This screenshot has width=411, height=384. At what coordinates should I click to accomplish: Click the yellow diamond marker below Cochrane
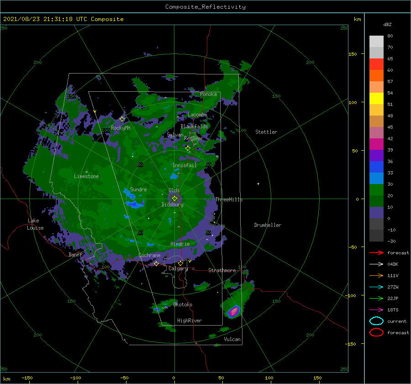pyautogui.click(x=156, y=263)
